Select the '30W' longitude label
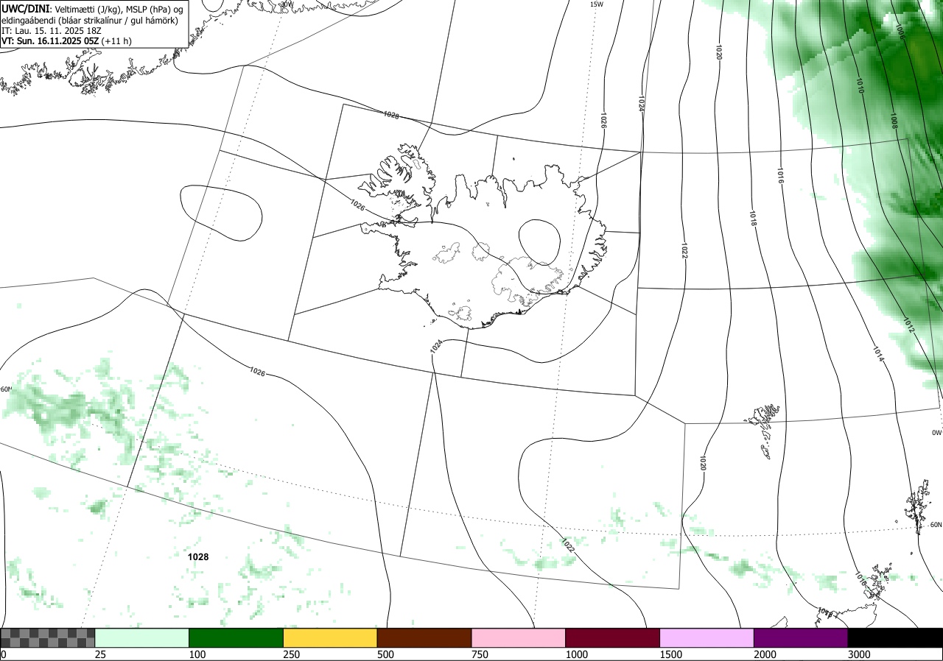This screenshot has width=943, height=661. point(287,4)
